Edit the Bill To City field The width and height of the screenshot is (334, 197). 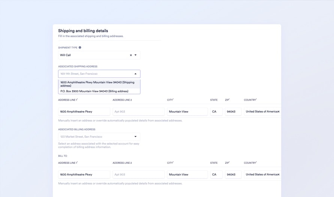click(x=187, y=175)
